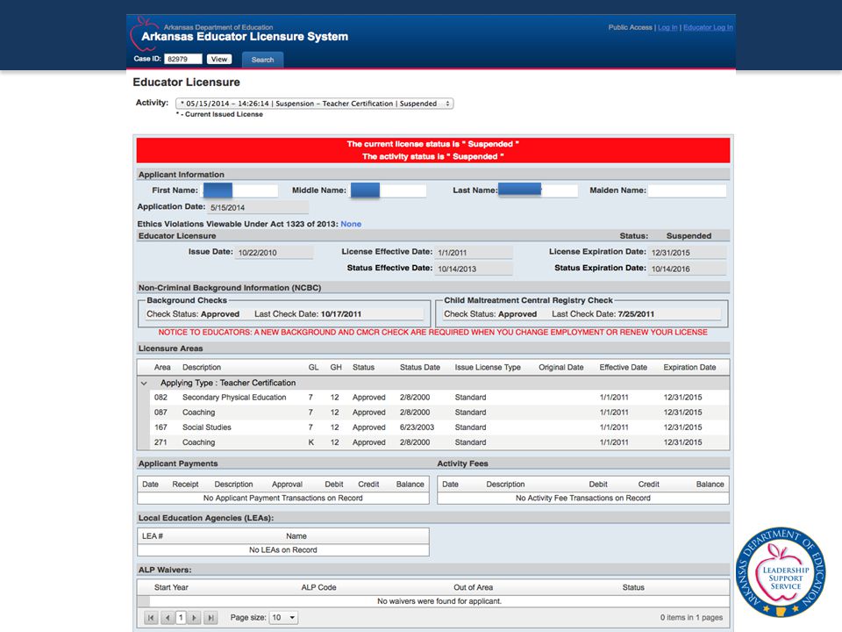Screen dimensions: 842x632
Task: Click the Original Date column header
Action: 561,367
